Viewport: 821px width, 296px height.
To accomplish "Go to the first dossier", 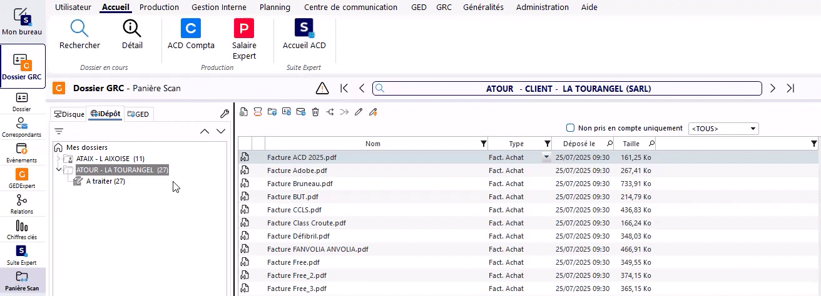I will pyautogui.click(x=344, y=88).
